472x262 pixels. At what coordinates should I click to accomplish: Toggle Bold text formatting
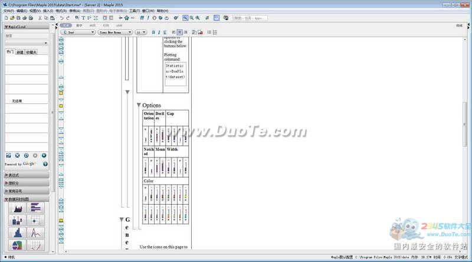coord(153,32)
